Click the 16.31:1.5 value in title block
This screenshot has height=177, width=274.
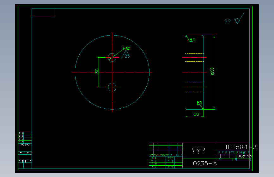(x=245, y=156)
